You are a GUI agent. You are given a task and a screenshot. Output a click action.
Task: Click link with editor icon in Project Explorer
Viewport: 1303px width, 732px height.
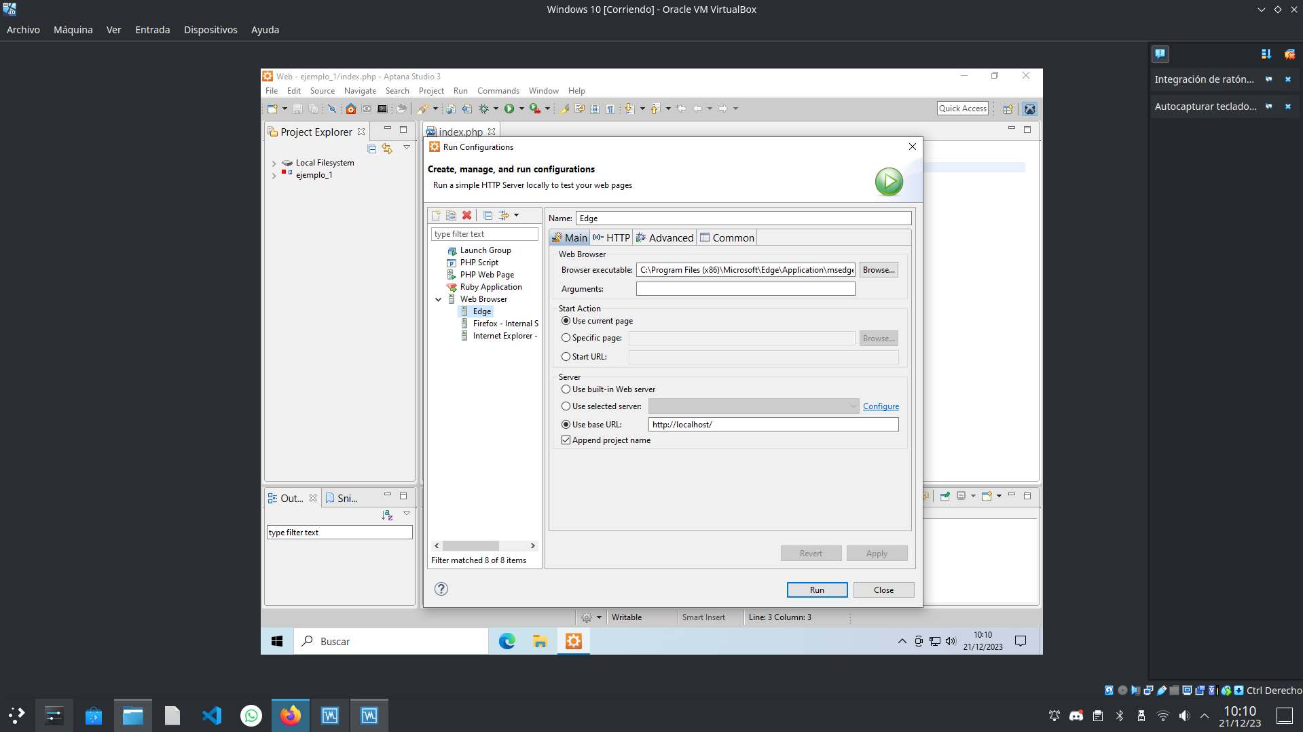point(387,149)
